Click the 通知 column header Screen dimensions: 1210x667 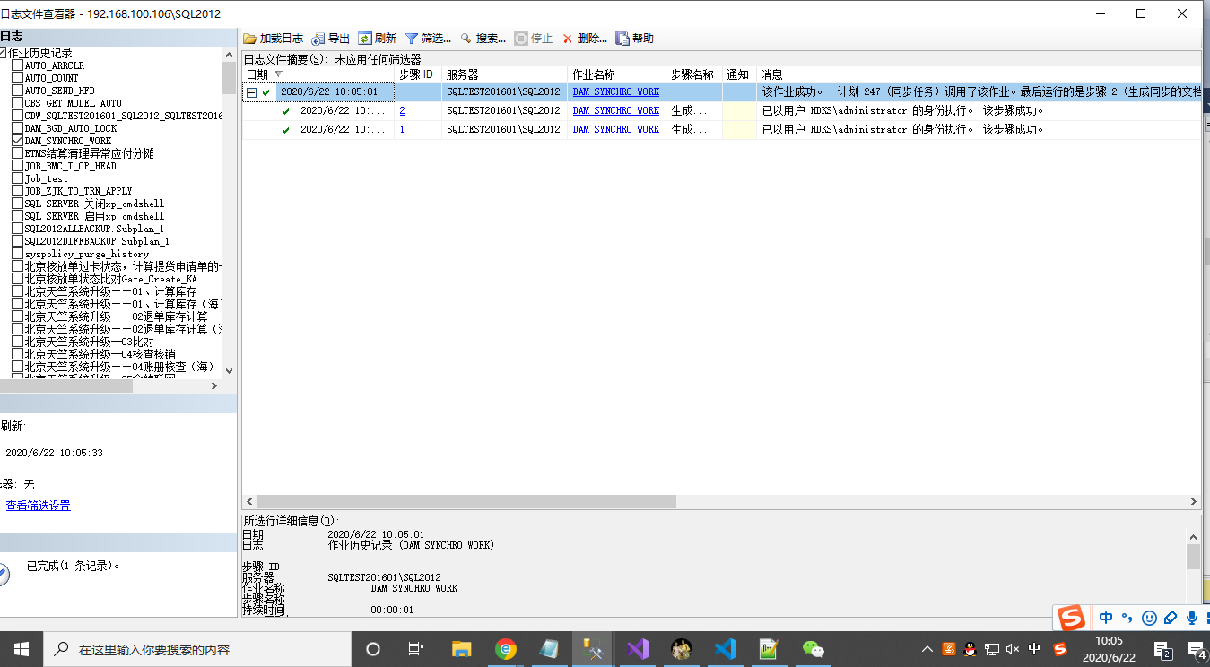pyautogui.click(x=739, y=74)
